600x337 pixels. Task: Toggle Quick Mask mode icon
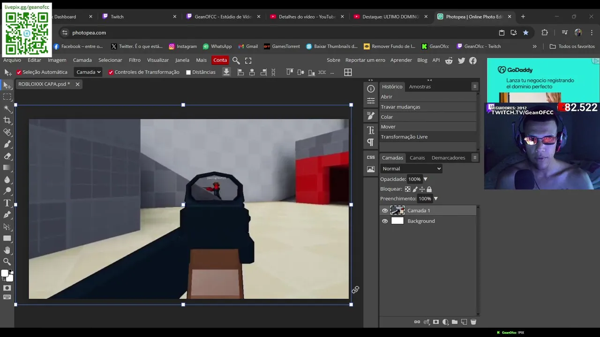point(7,288)
